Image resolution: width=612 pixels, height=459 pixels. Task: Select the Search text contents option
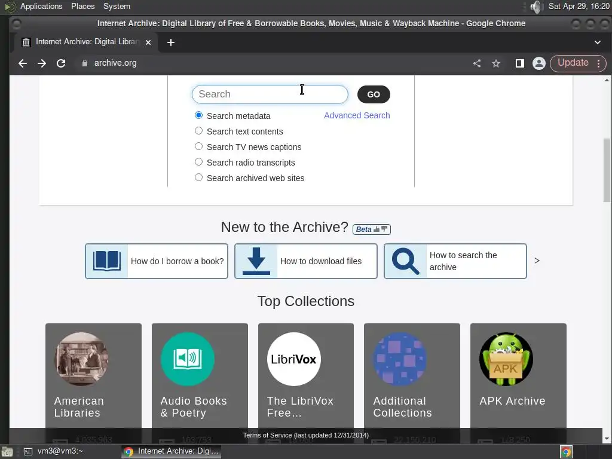click(x=198, y=131)
